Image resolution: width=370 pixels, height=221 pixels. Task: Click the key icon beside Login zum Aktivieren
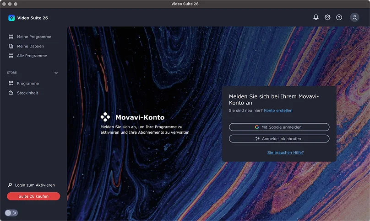click(x=10, y=185)
